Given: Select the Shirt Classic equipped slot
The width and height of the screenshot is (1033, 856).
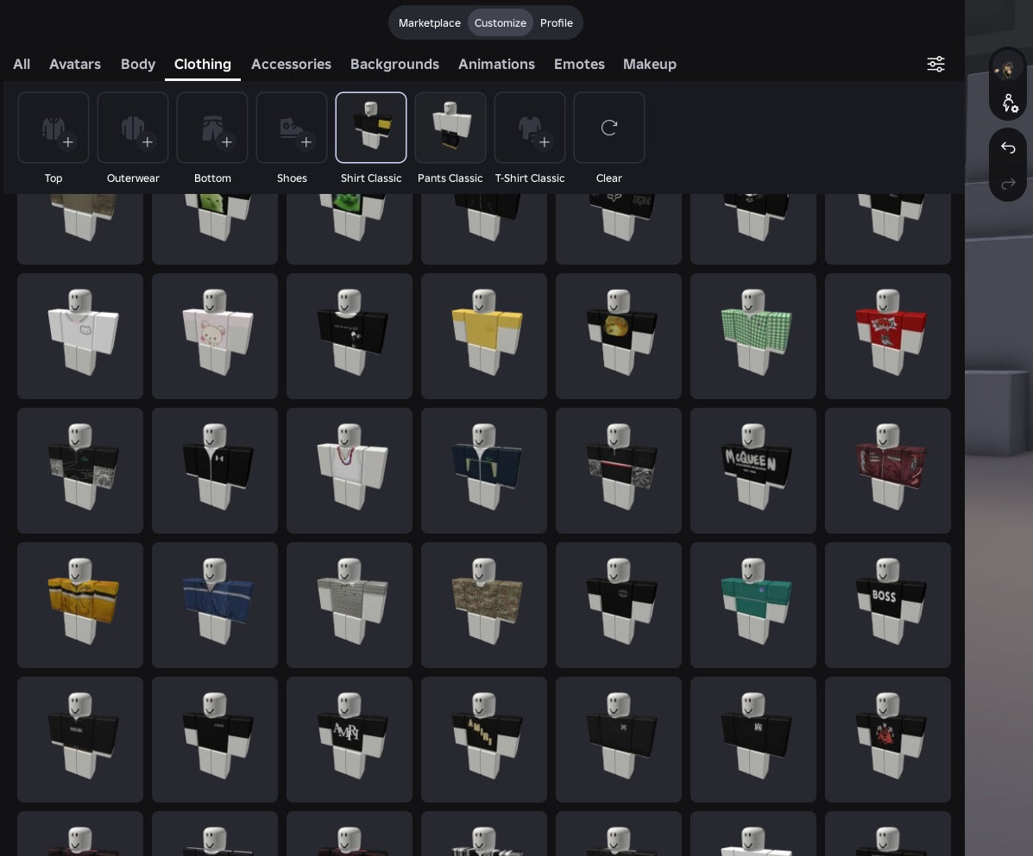Looking at the screenshot, I should click(371, 128).
